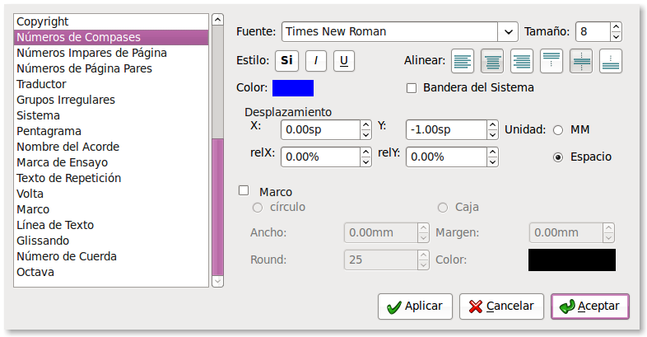Select top vertical alignment
Viewport: 647px width, 337px height.
pyautogui.click(x=552, y=61)
